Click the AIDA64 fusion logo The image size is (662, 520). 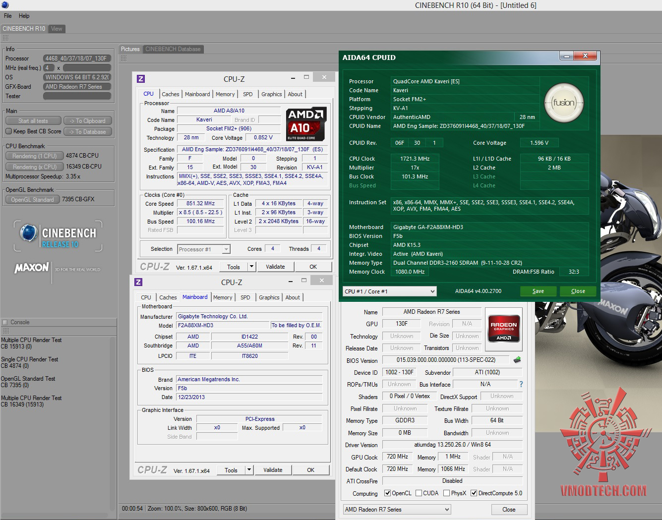coord(564,103)
